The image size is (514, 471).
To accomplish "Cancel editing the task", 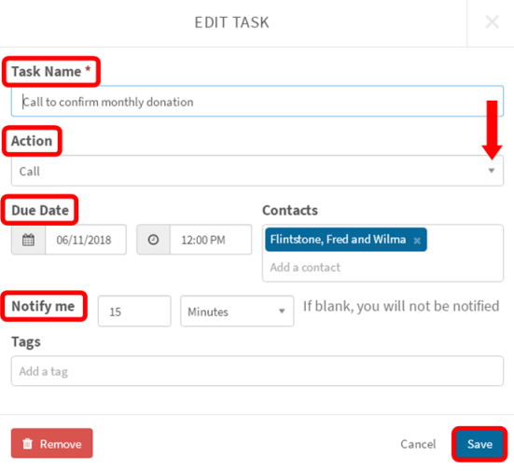I will click(418, 444).
